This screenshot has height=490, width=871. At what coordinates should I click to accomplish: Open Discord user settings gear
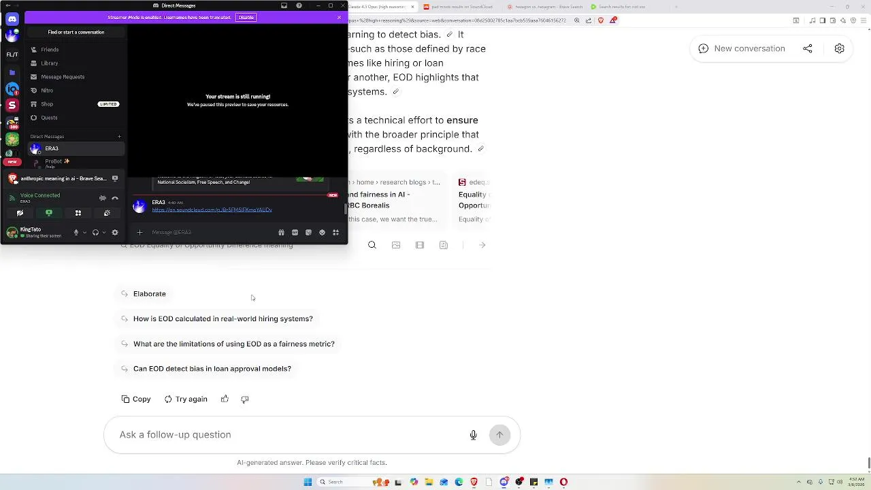115,232
